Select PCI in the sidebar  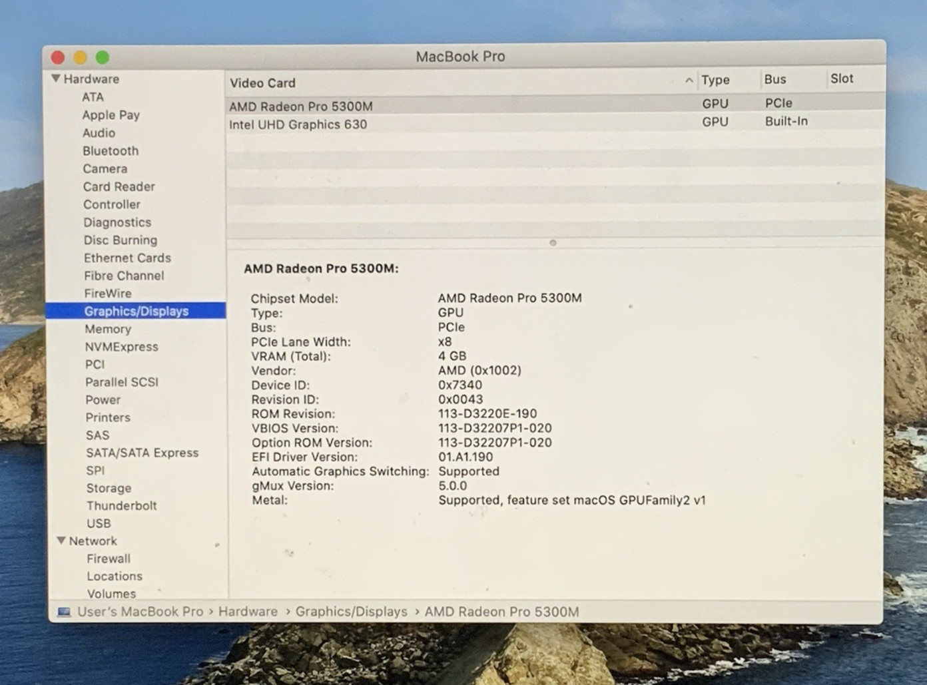tap(95, 365)
